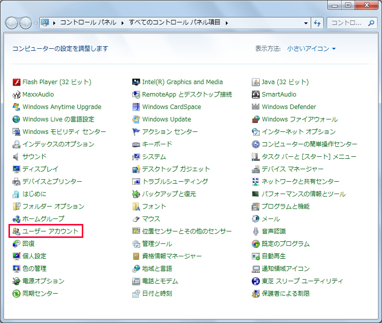Expand the address bar history dropdown arrow

(x=306, y=23)
